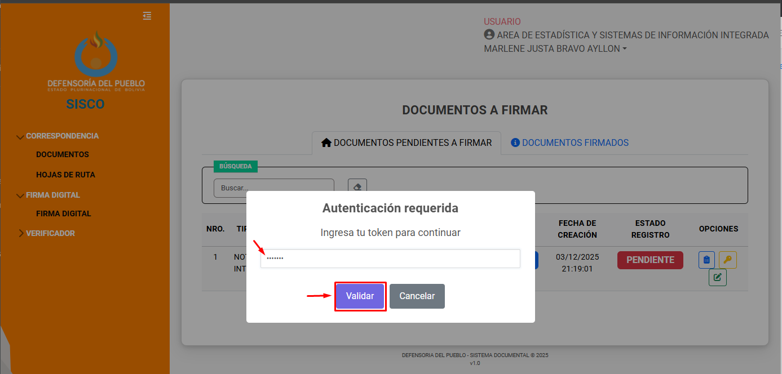Go to HOJAS DE RUTA
This screenshot has height=374, width=782.
(x=65, y=175)
